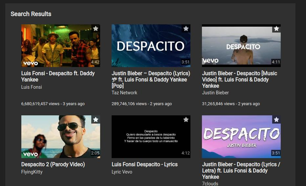This screenshot has width=306, height=186.
Task: Star the Luis Fonsi Despacito ft. Daddy Yankee video
Action: tap(96, 29)
